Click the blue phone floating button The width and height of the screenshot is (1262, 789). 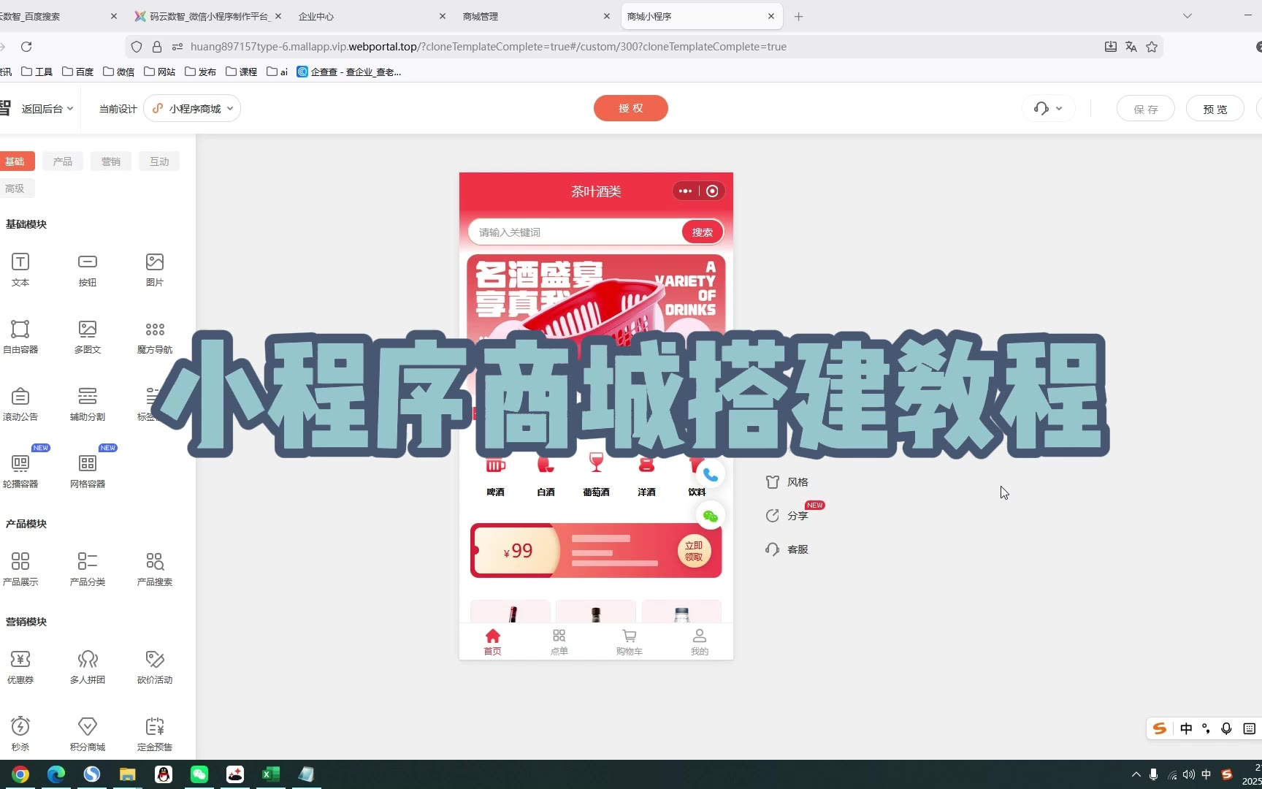(710, 475)
